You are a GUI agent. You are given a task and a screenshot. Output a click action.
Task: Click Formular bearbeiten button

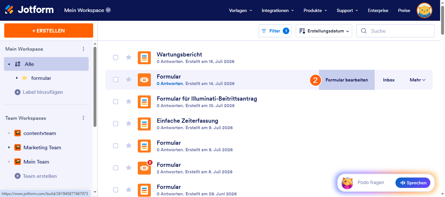[x=347, y=80]
